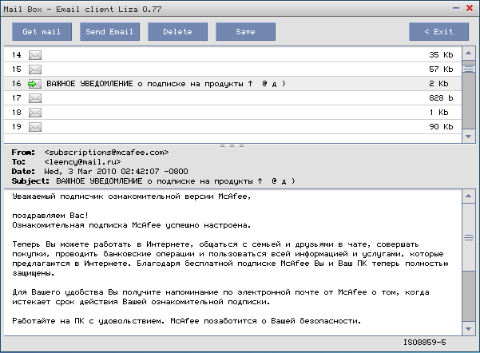Save the current email
This screenshot has width=480, height=353.
(246, 32)
